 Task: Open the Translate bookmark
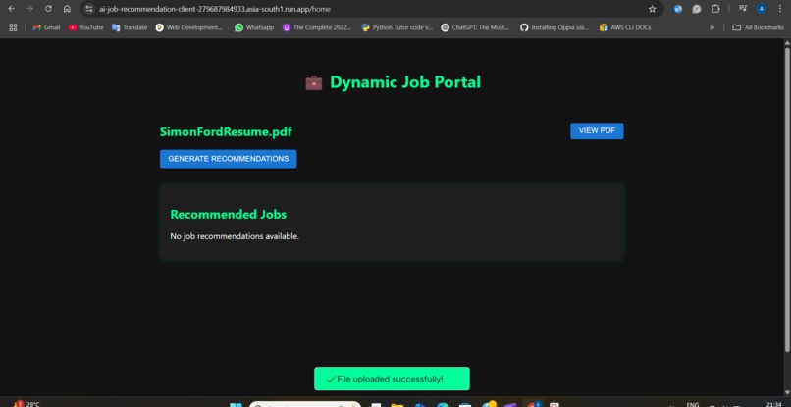point(130,27)
